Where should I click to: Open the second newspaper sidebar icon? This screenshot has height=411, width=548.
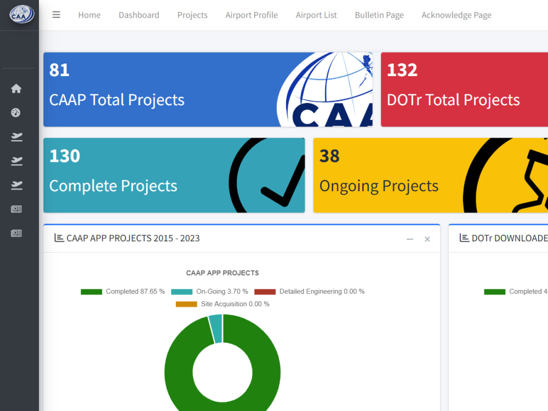[x=16, y=233]
